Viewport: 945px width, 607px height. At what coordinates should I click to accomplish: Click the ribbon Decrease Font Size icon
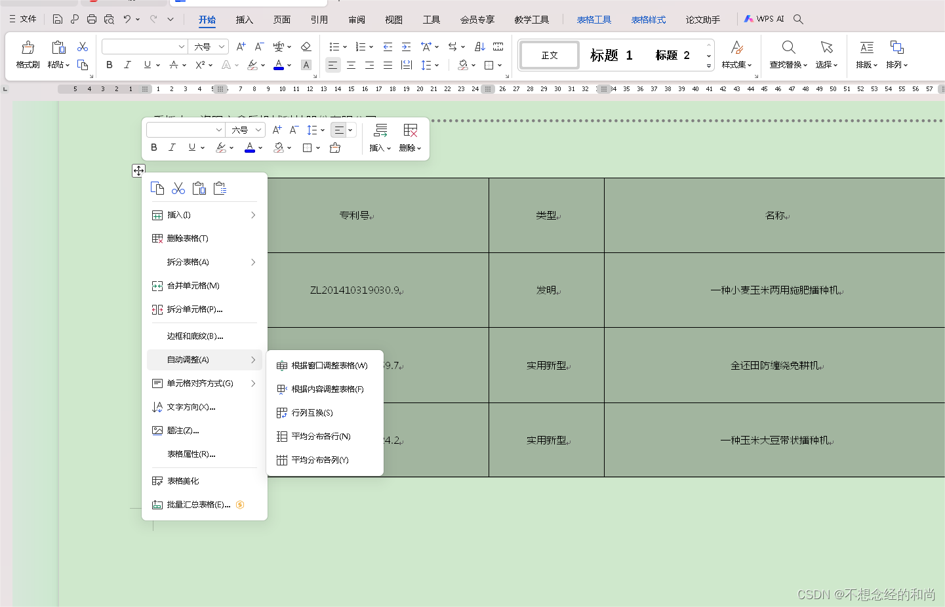259,47
